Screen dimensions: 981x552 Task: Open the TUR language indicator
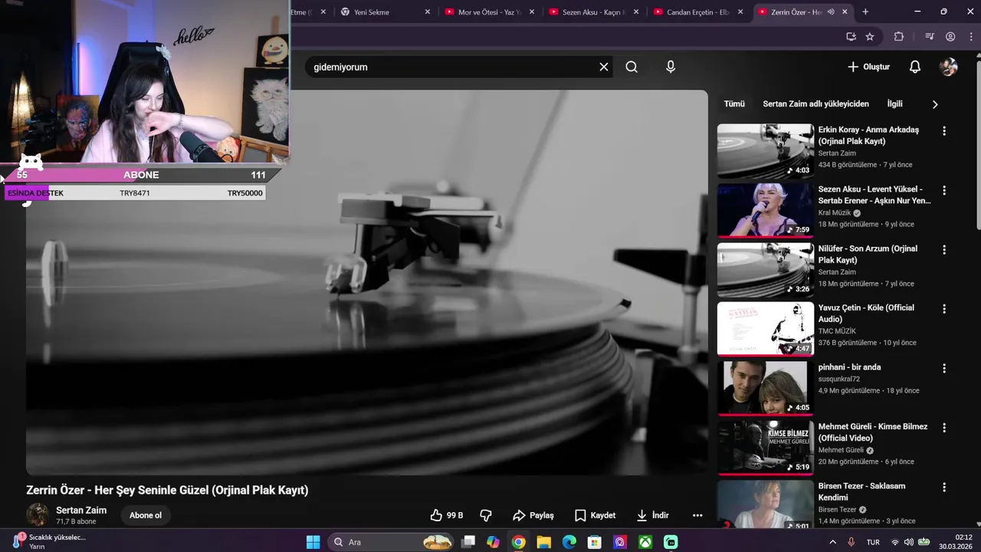click(x=873, y=542)
